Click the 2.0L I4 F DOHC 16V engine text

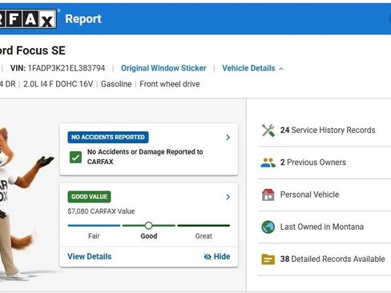click(x=58, y=84)
